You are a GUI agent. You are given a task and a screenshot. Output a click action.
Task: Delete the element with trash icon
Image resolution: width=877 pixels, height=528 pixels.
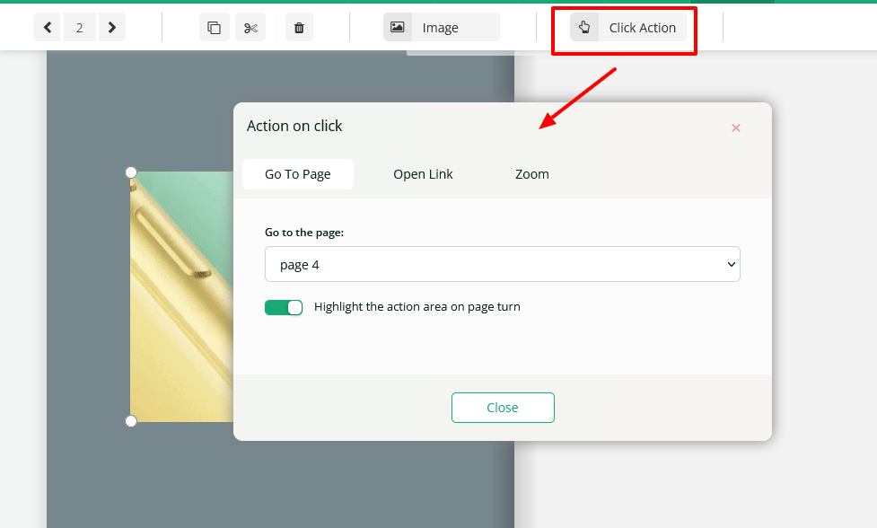299,28
